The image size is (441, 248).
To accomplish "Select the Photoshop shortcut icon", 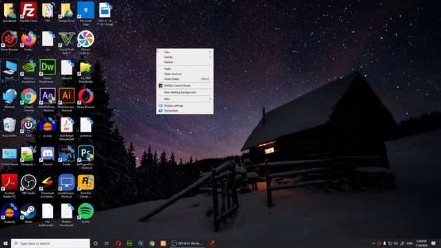I will (85, 157).
